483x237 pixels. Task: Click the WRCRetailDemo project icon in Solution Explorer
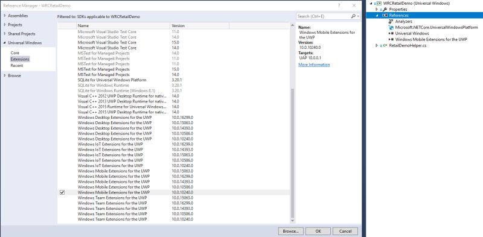[x=379, y=4]
